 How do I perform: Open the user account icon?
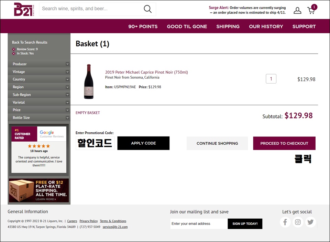point(297,10)
